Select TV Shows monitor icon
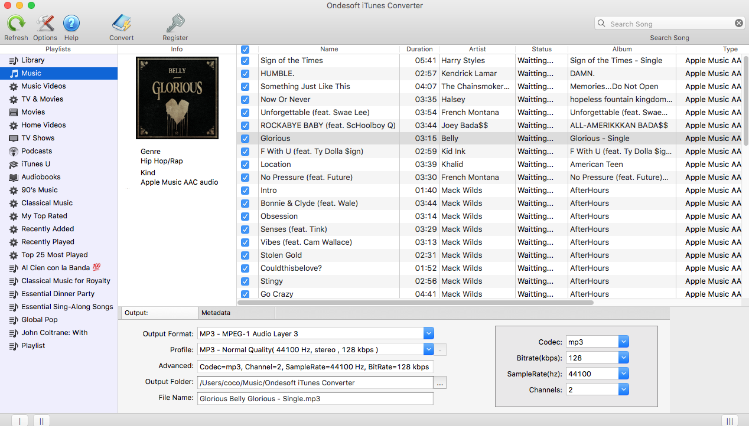Viewport: 749px width, 426px height. (x=14, y=138)
